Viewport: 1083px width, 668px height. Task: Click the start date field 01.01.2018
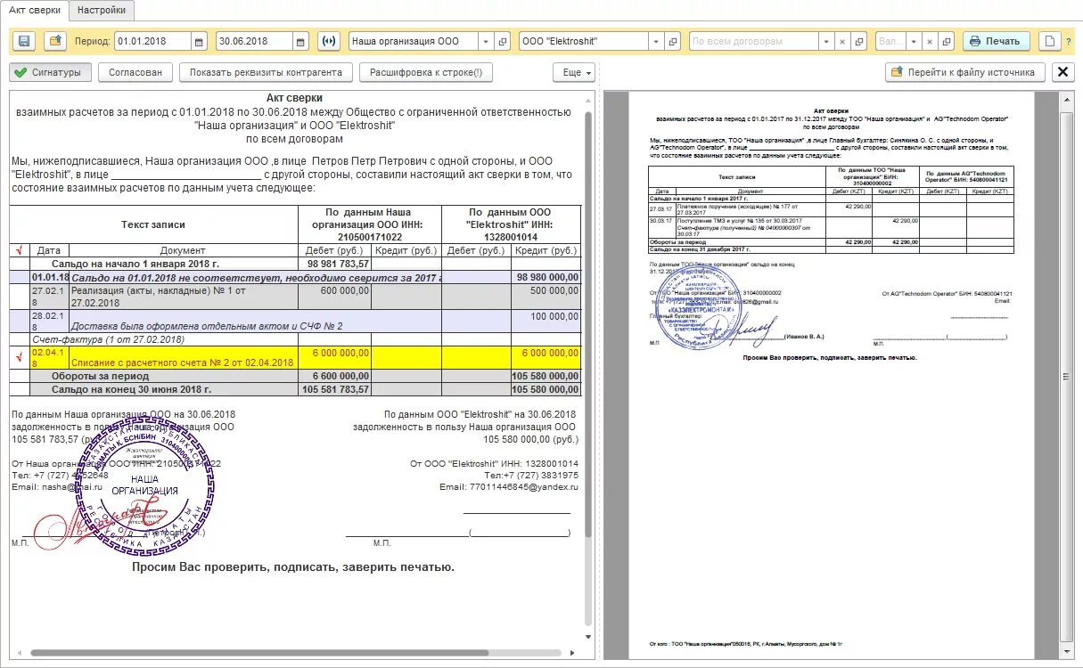[x=152, y=41]
